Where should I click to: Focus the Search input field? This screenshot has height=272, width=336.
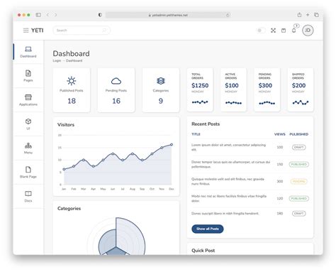coord(82,31)
